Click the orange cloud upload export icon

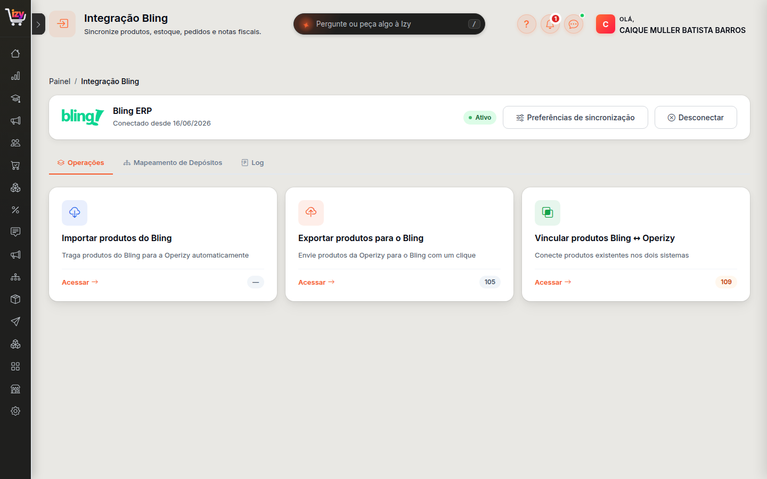(x=311, y=213)
